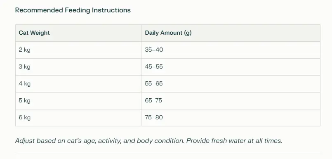
Task: Select the Cat Weight column header
Action: pos(78,33)
